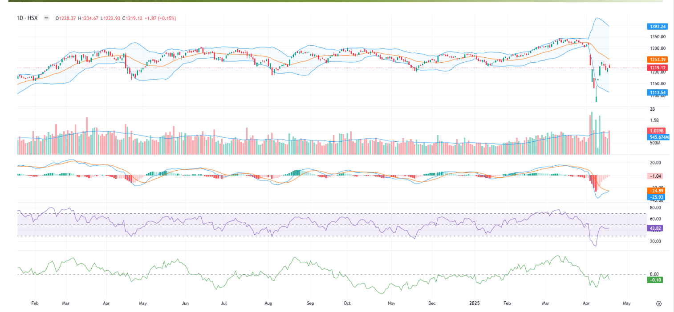
Task: Click the blue -25.93 MACD label
Action: click(x=657, y=197)
